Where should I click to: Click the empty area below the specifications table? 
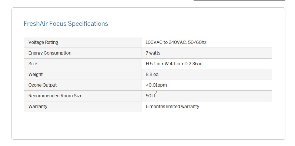coord(148,126)
